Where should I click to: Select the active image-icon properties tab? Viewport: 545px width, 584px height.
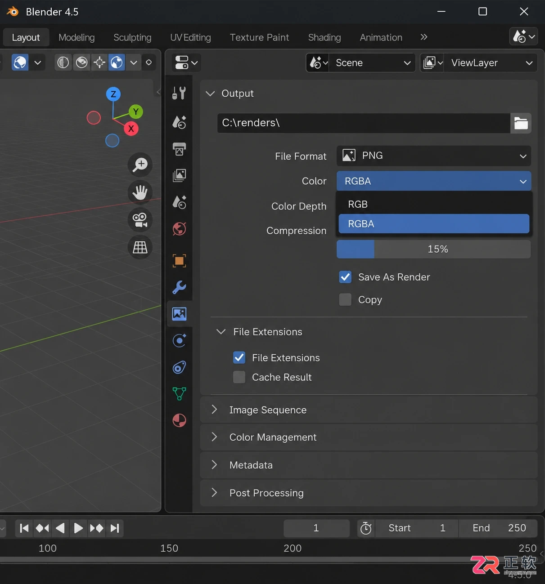click(179, 314)
